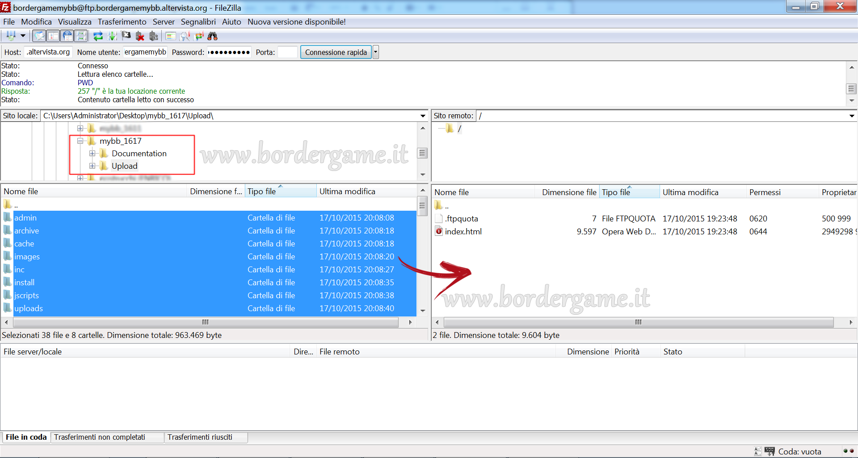The width and height of the screenshot is (858, 458).
Task: Sort remote list by Permessi column
Action: pos(782,192)
